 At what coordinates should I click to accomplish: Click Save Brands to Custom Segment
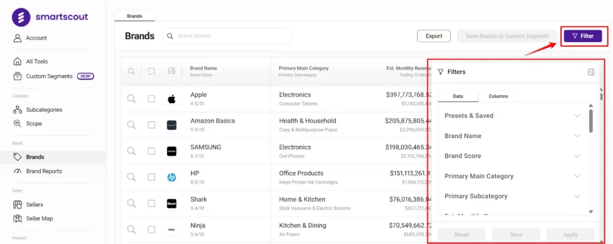pos(507,36)
